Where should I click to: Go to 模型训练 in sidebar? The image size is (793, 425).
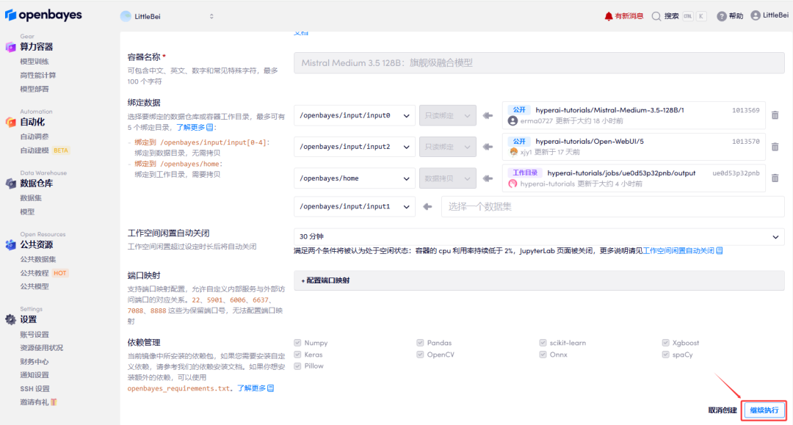pyautogui.click(x=35, y=61)
